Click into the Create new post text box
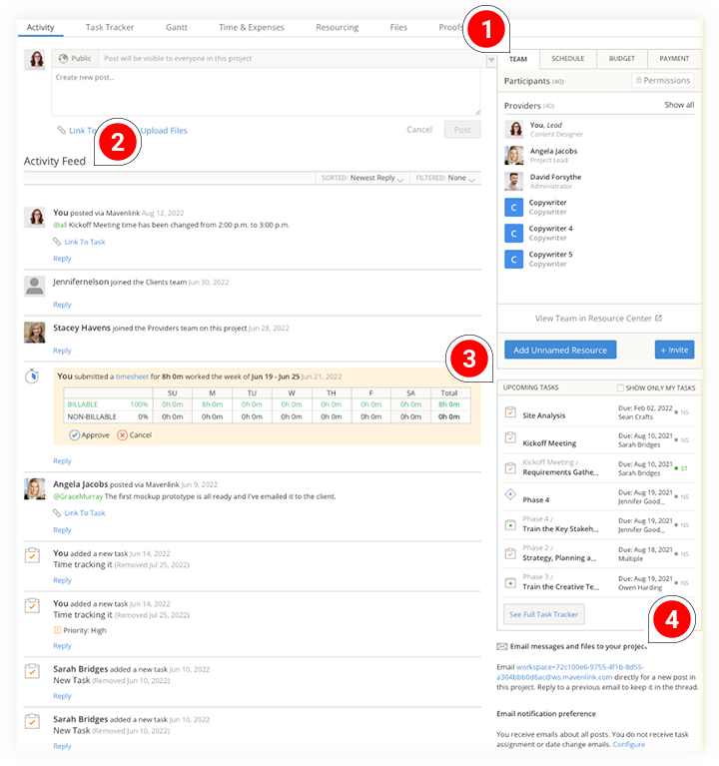Screen dimensions: 719x766 265,92
